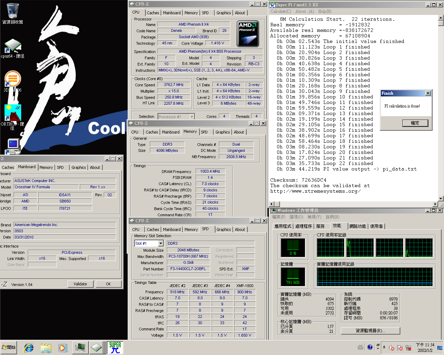This screenshot has height=355, width=444.
Task: Launch the cpuz64 desktop shortcut
Action: (x=12, y=49)
